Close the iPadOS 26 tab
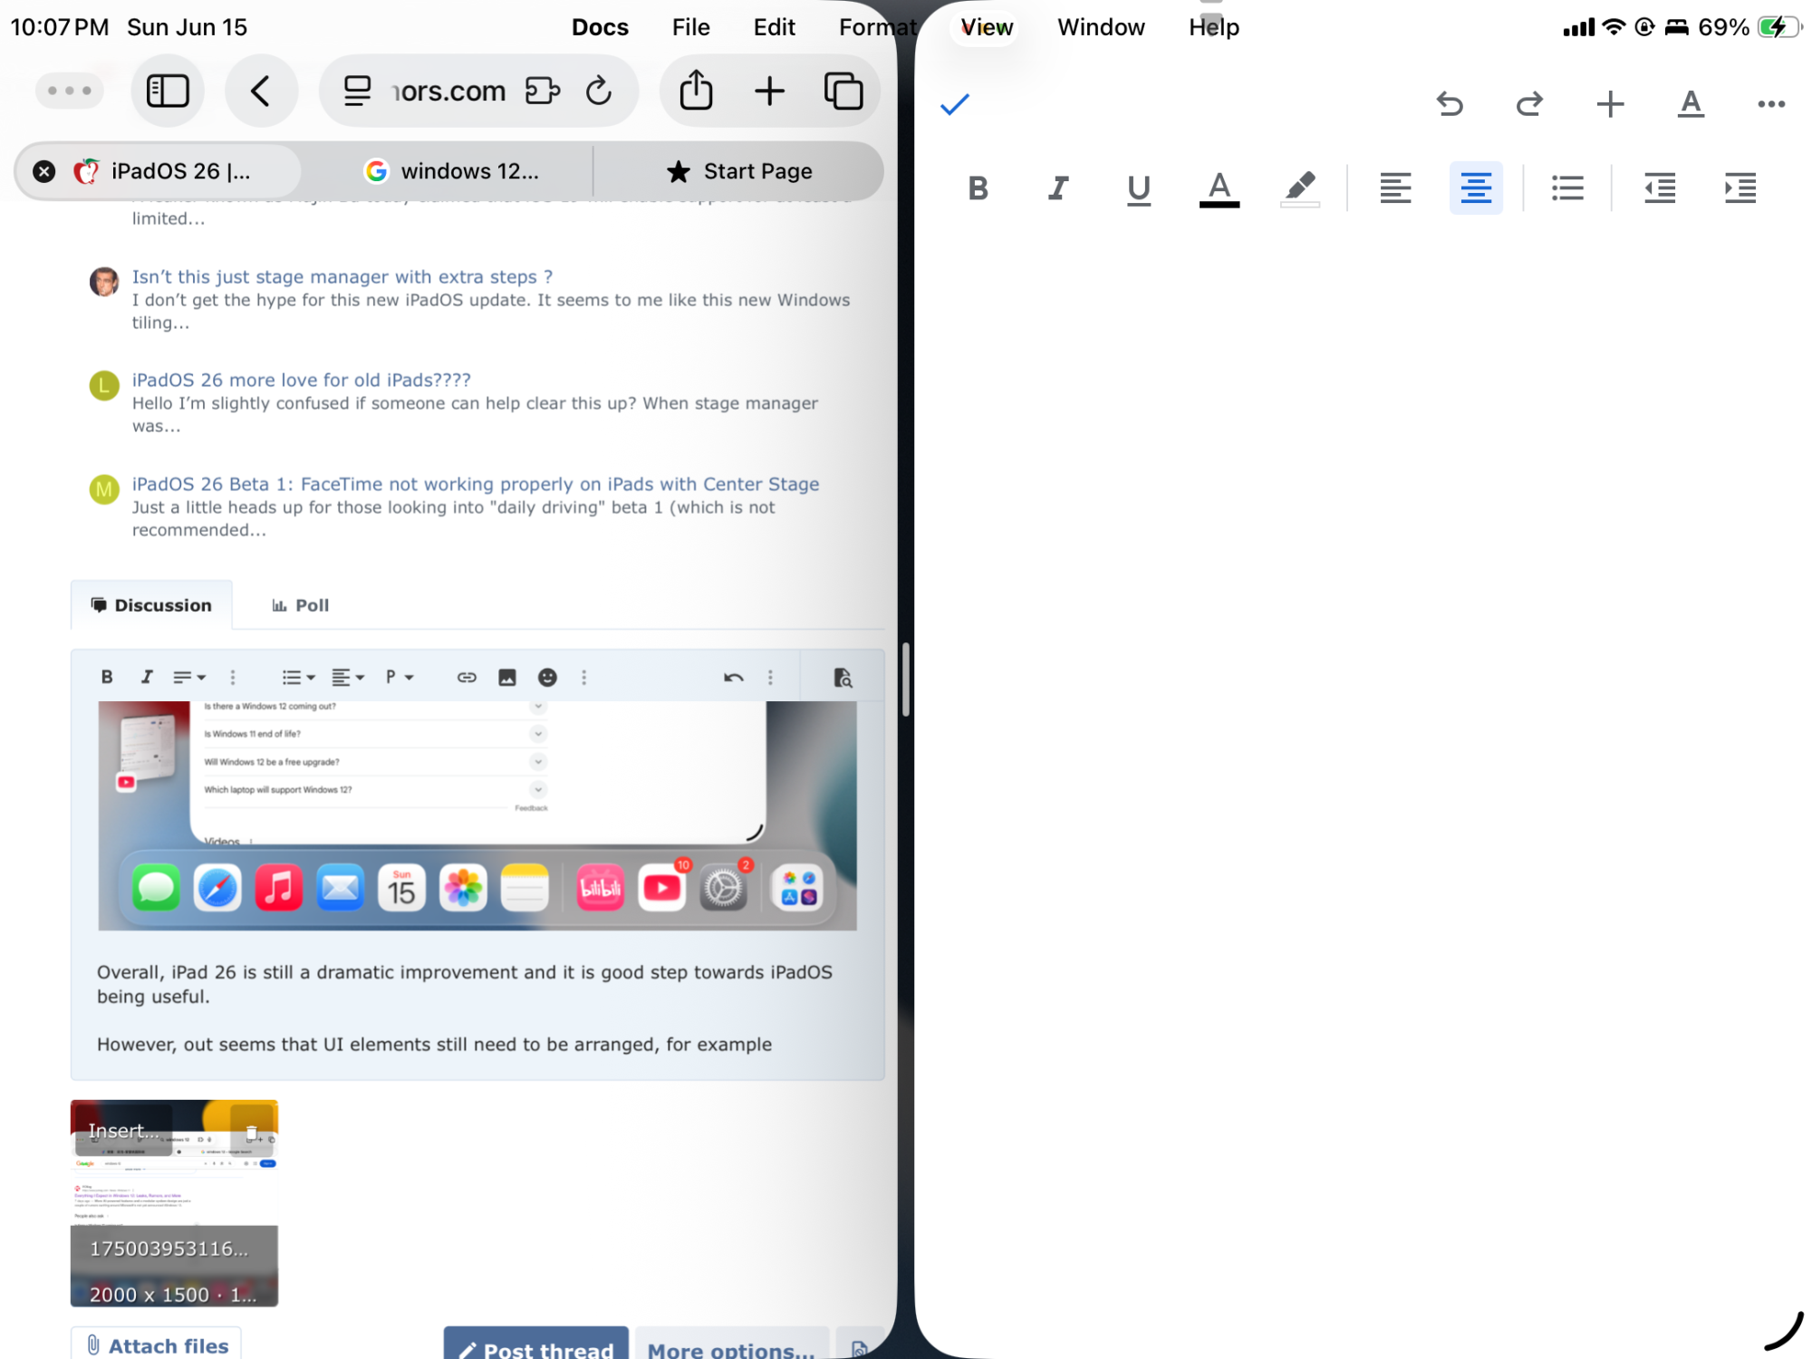The width and height of the screenshot is (1812, 1359). [43, 171]
